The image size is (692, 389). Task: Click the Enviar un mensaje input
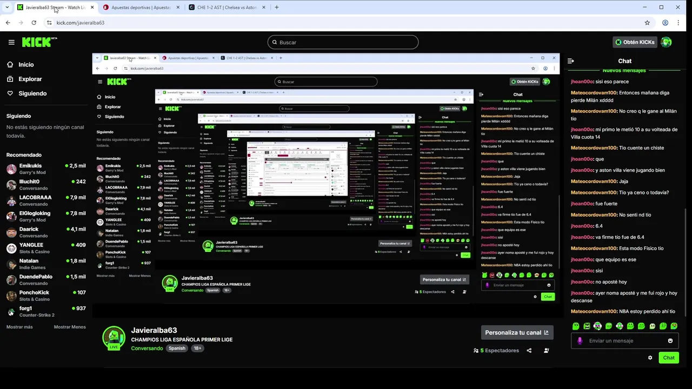(624, 341)
